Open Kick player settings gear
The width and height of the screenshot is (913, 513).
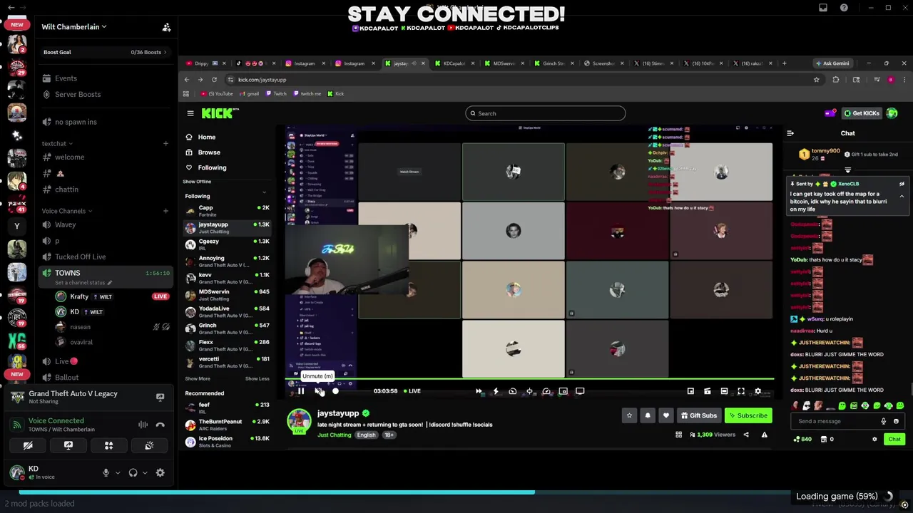point(758,391)
